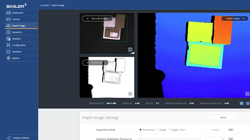Image resolution: width=250 pixels, height=140 pixels.
Task: Open the Live Left Image dropdown
Action: pos(97,19)
